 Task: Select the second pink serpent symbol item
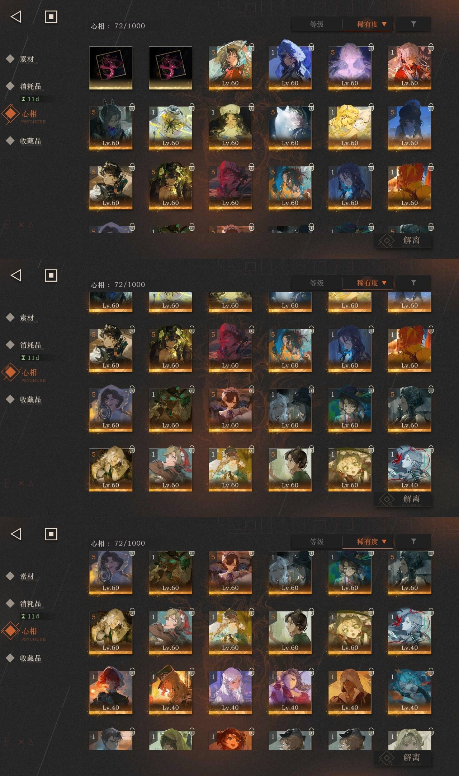171,68
